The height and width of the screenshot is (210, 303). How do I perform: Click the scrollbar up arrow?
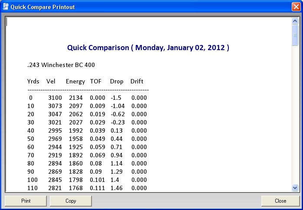295,21
